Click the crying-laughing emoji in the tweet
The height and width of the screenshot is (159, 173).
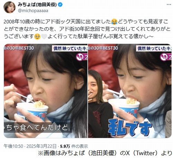coord(114,22)
